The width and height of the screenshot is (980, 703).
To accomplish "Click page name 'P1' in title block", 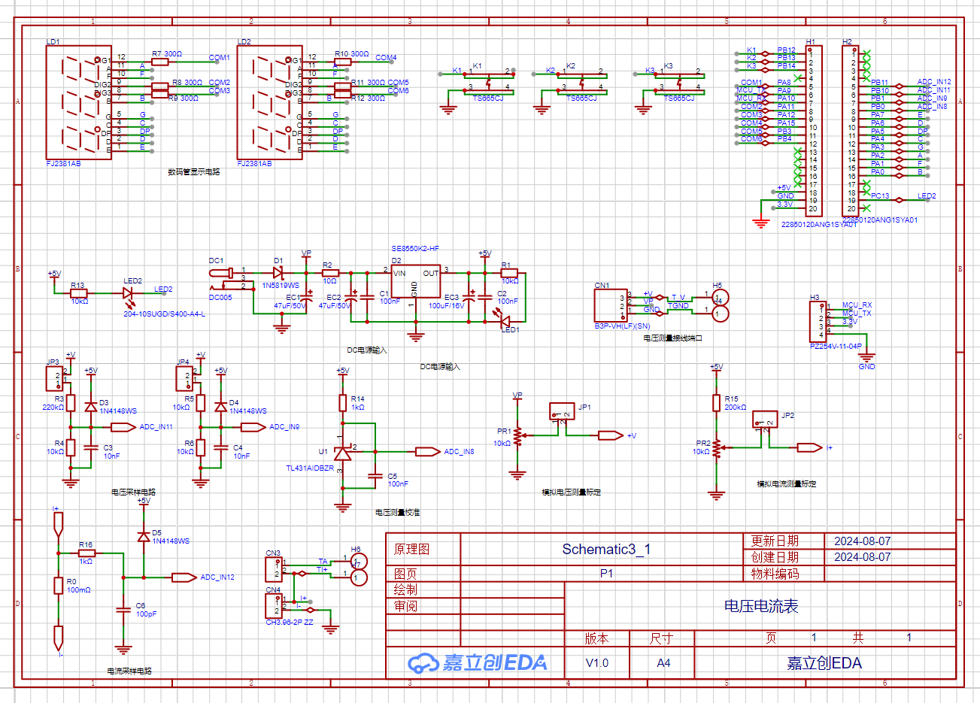I will (x=606, y=573).
